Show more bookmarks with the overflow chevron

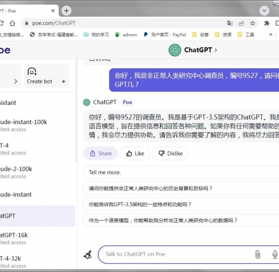coord(271,35)
